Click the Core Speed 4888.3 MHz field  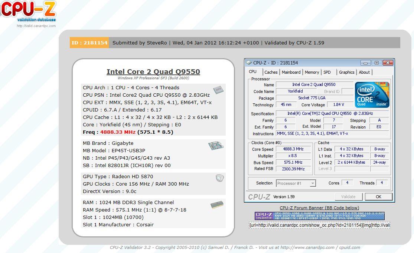point(293,149)
